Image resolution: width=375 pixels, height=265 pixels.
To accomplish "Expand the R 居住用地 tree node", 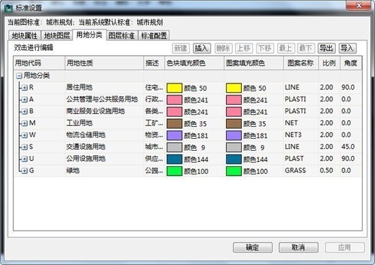I will [x=24, y=87].
